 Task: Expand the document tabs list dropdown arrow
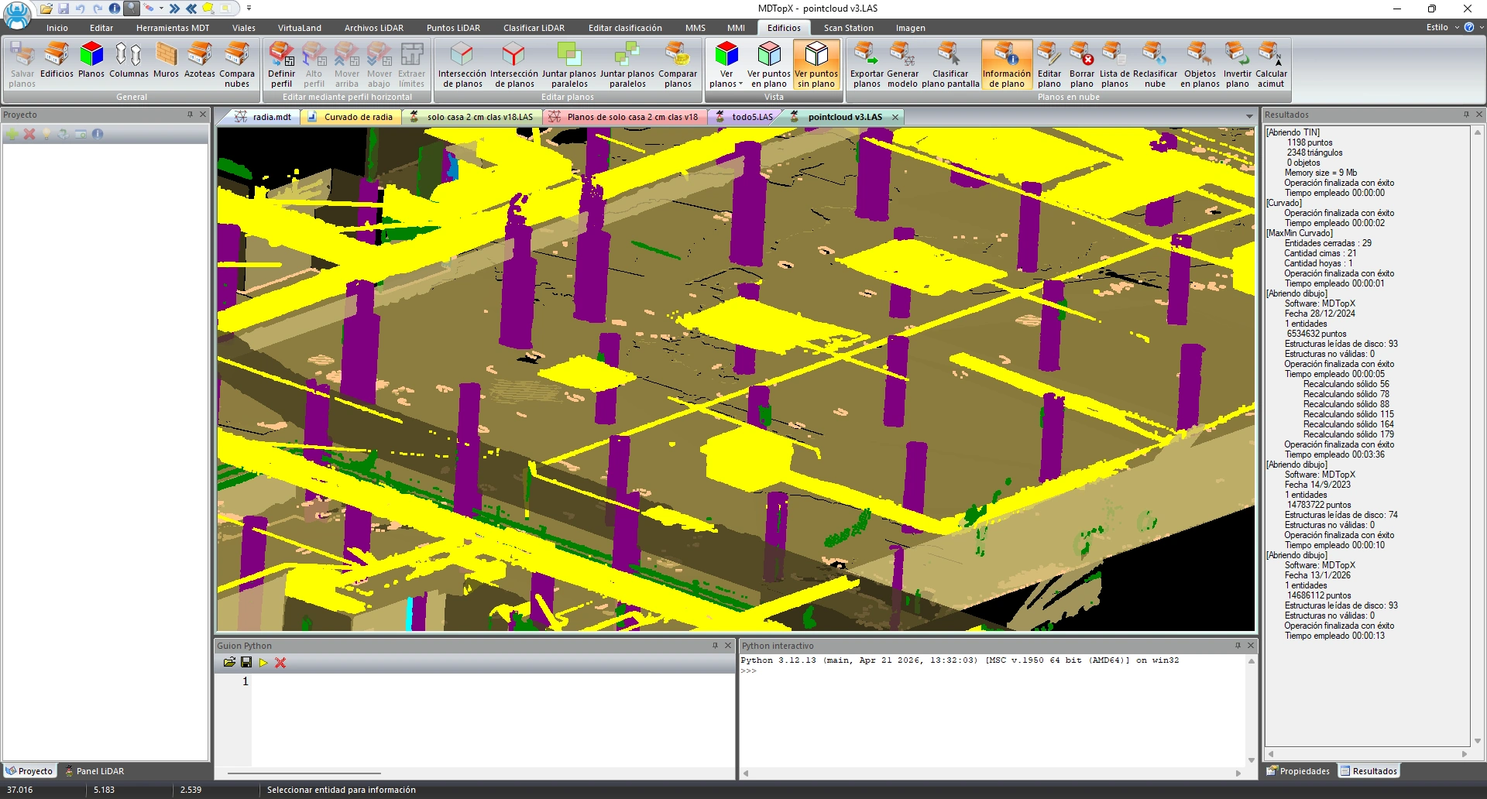click(1249, 117)
